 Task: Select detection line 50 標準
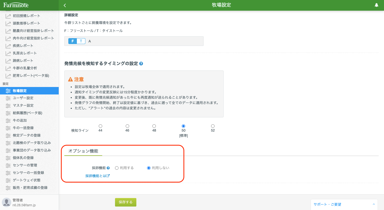coord(183,126)
